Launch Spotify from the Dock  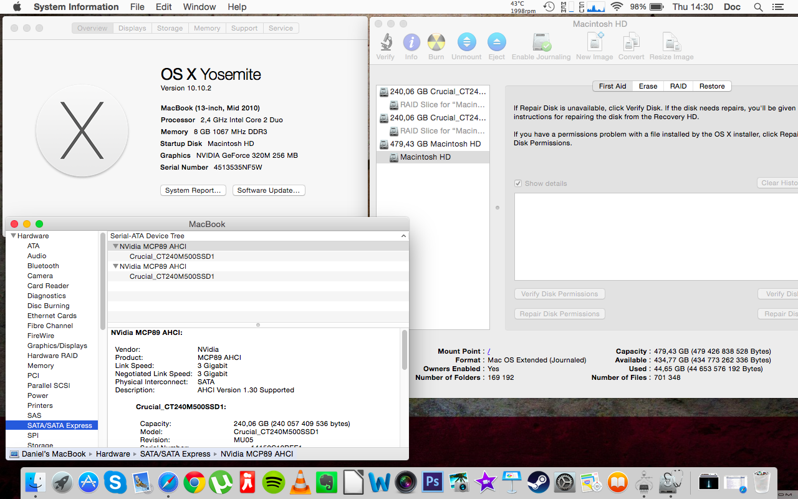pyautogui.click(x=274, y=482)
